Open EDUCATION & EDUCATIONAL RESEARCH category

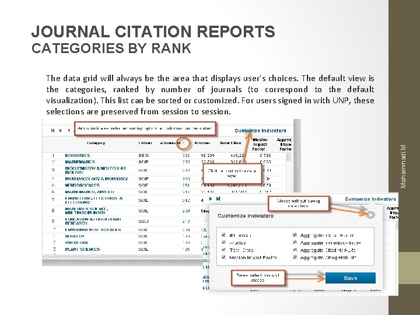pyautogui.click(x=93, y=221)
